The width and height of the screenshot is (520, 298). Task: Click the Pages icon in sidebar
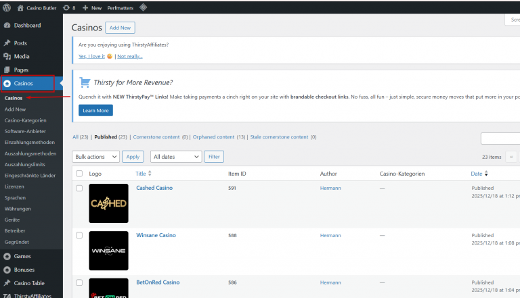tap(7, 70)
